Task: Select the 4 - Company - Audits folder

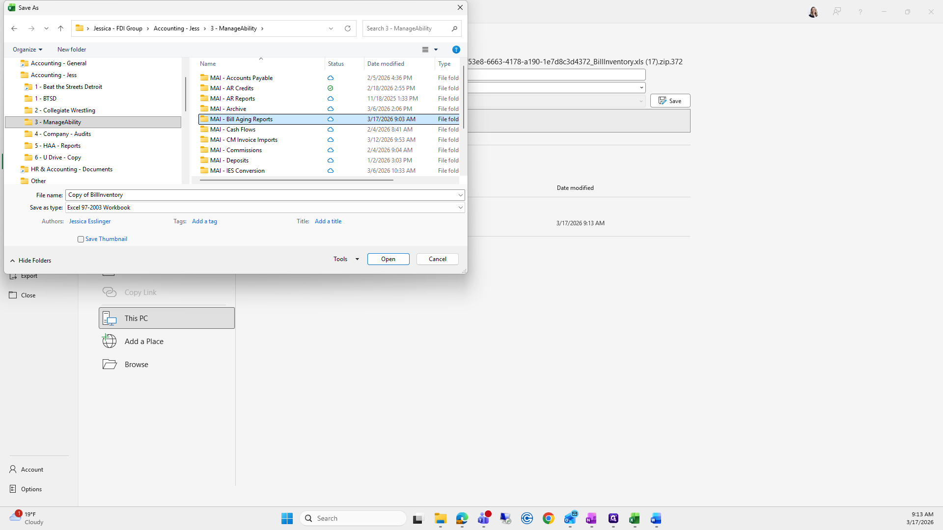Action: click(62, 134)
